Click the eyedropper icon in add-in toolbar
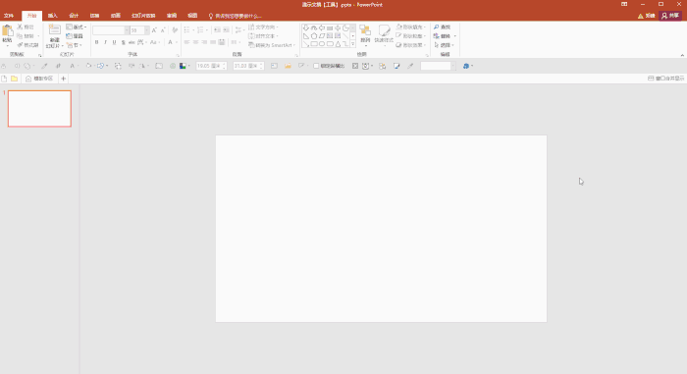Image resolution: width=687 pixels, height=374 pixels. tap(410, 66)
